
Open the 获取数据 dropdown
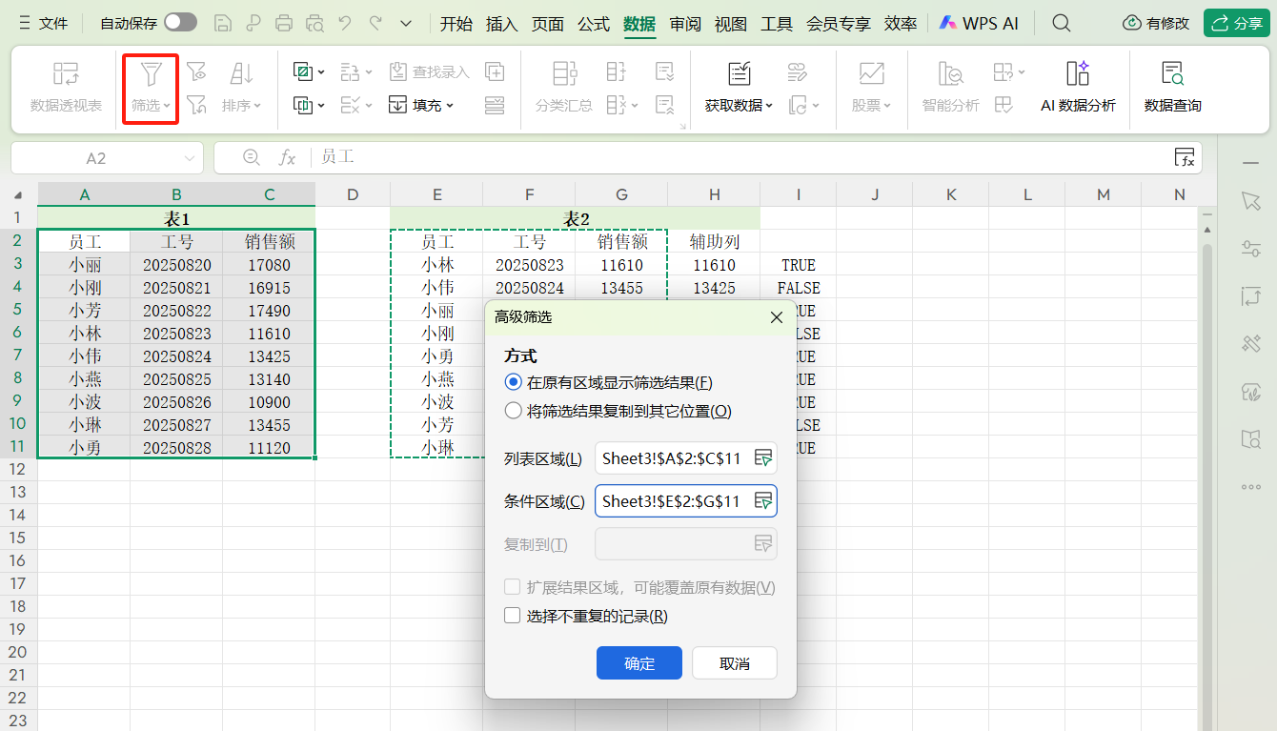[x=739, y=106]
